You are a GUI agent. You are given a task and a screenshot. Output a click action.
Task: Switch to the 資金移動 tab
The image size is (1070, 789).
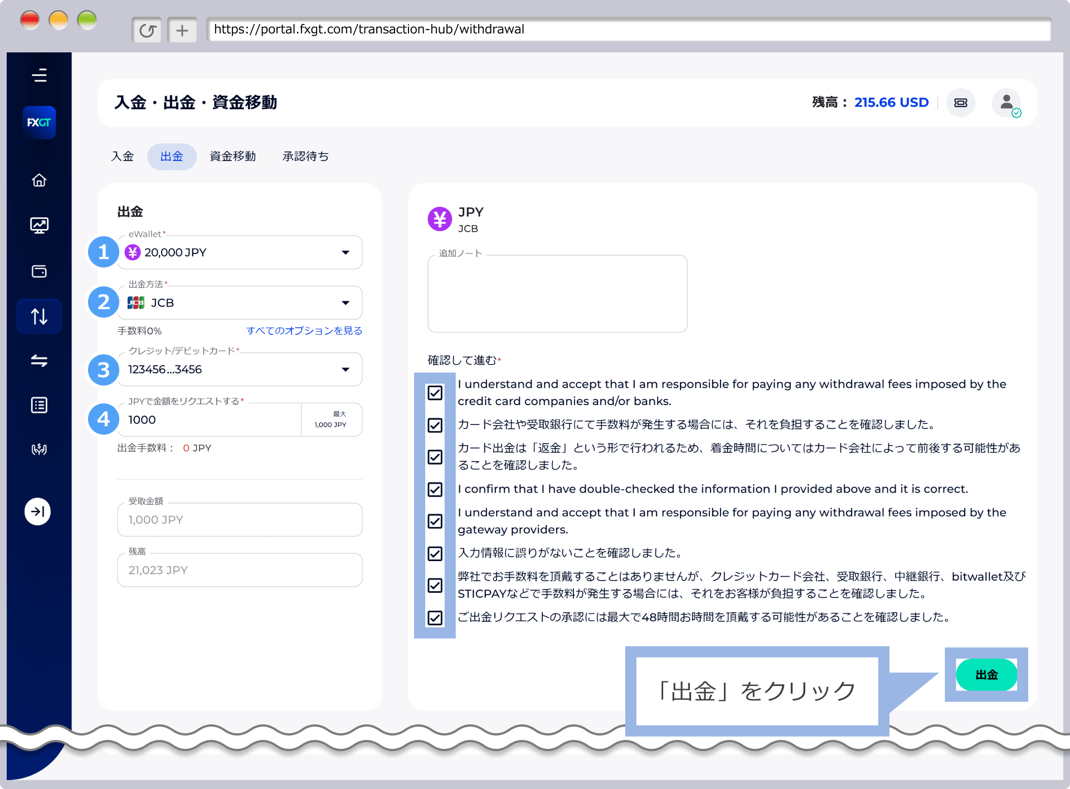(233, 157)
